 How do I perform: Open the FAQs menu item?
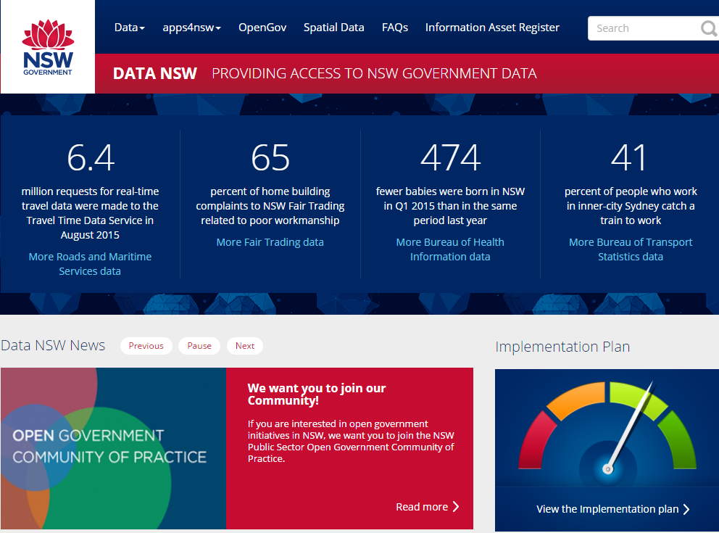(x=395, y=28)
